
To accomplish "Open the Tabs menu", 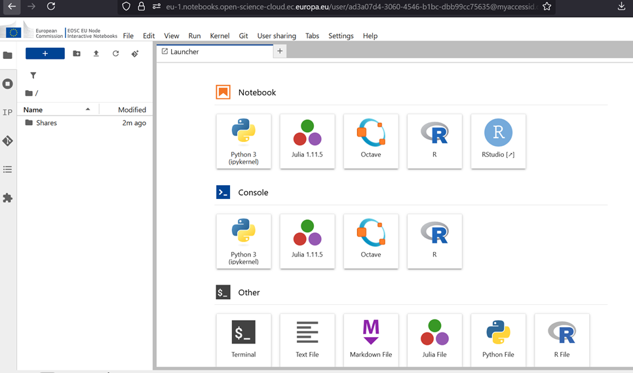I will click(312, 36).
